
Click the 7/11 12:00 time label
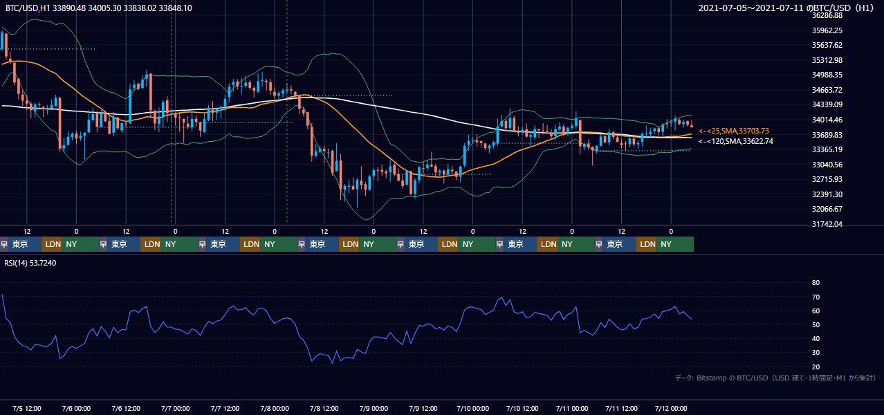coord(622,408)
